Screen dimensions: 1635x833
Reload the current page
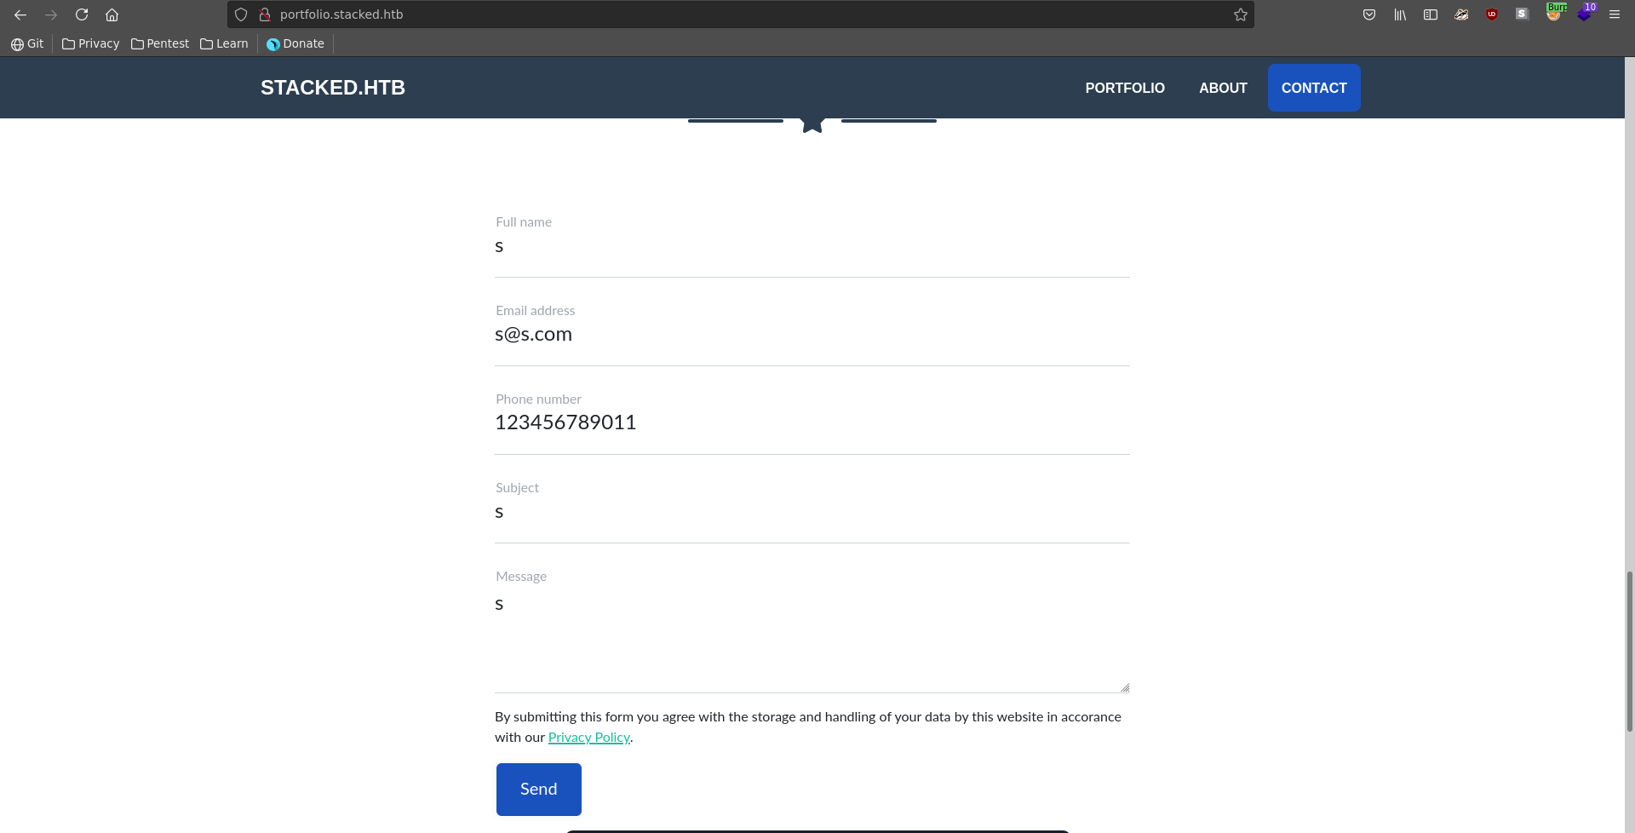tap(82, 14)
